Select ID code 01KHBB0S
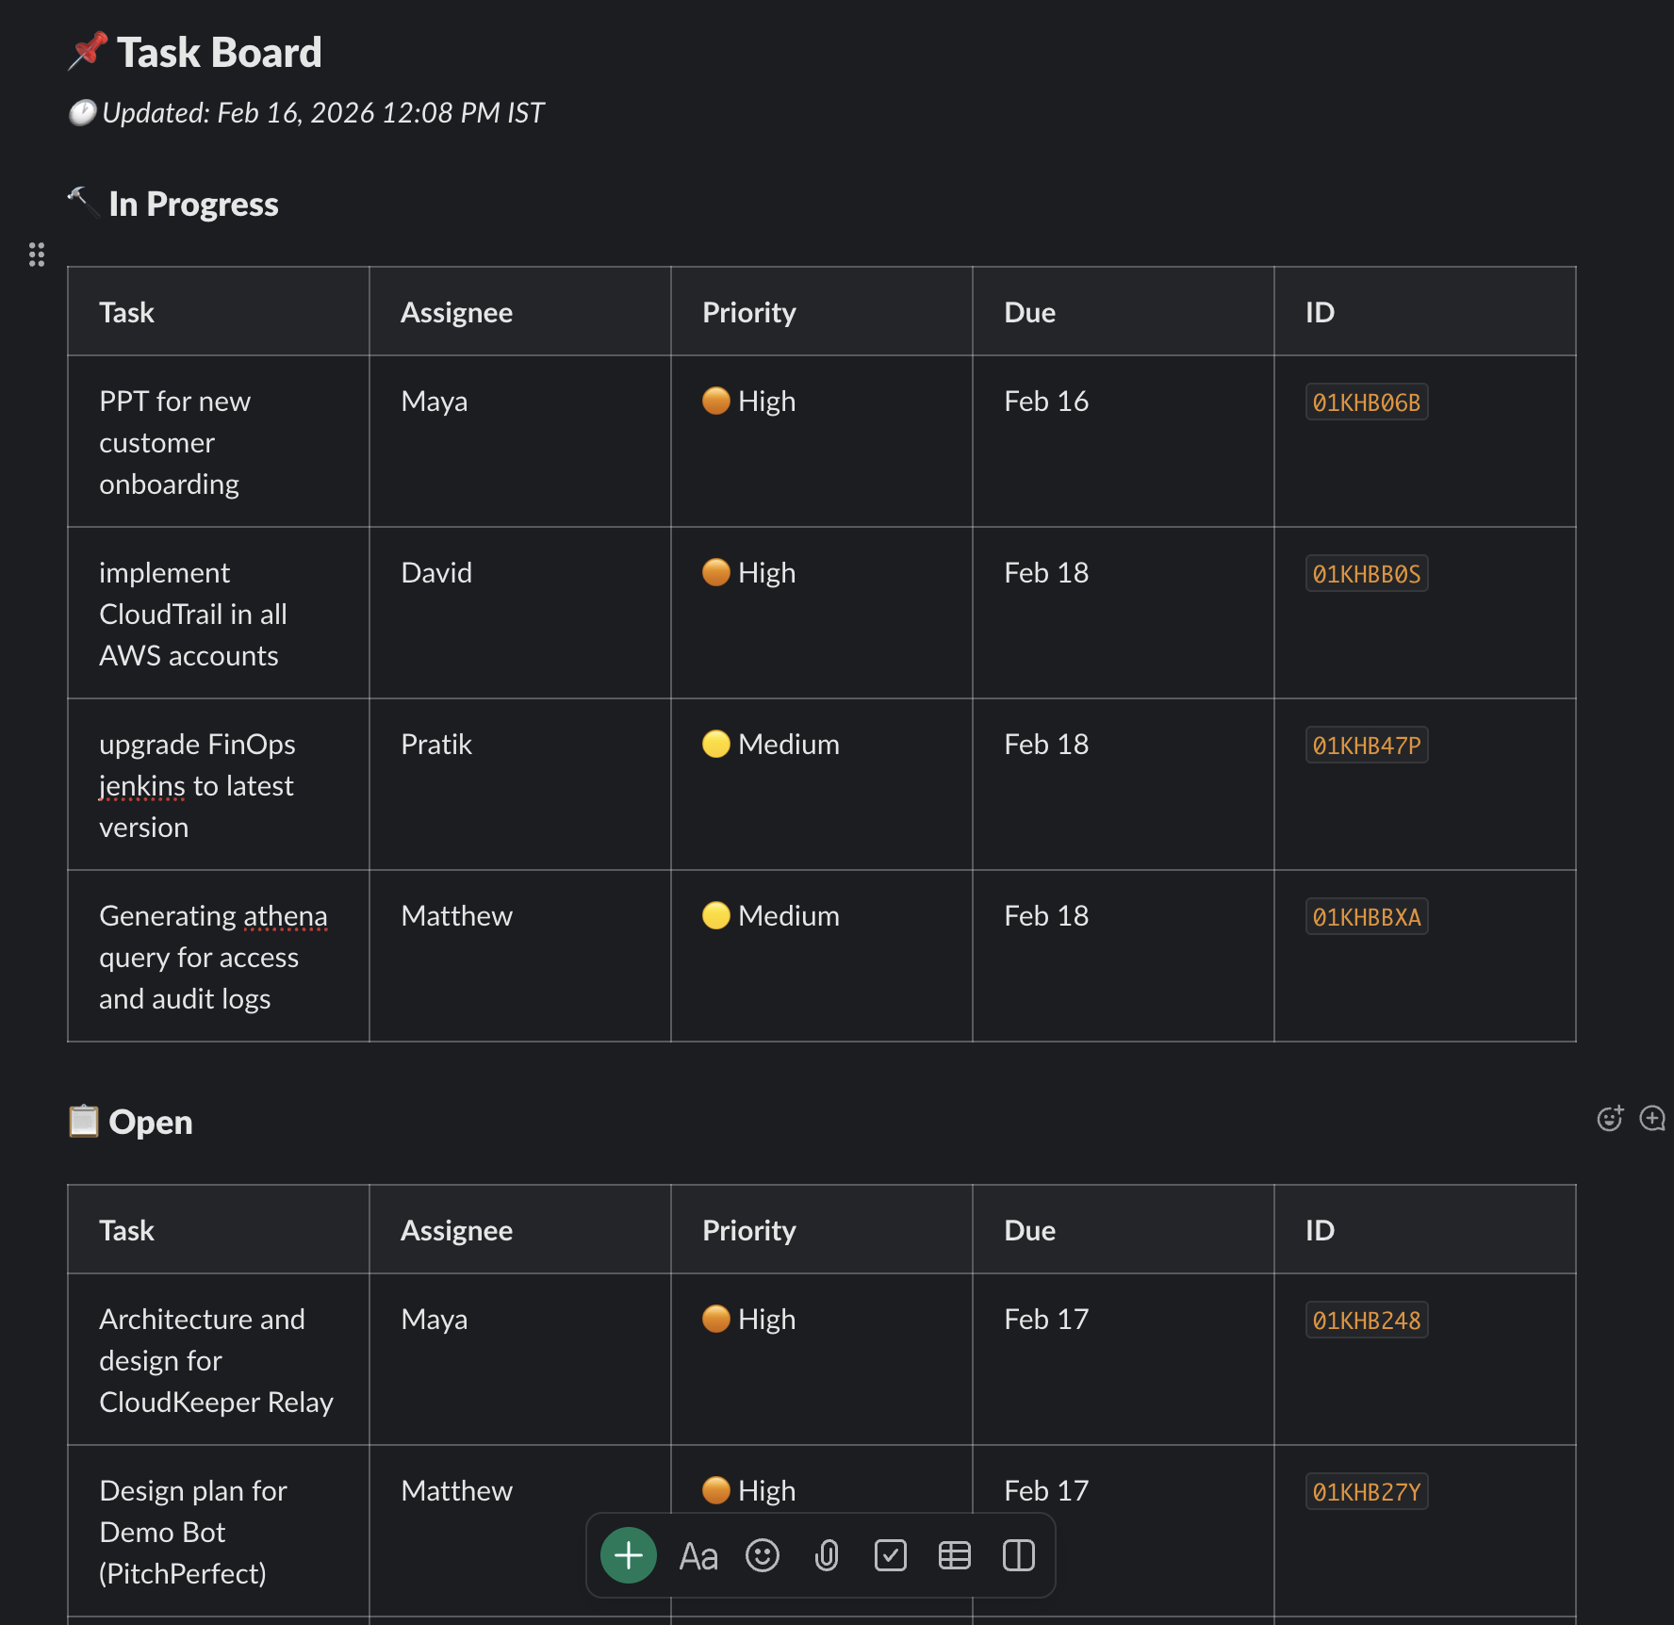Viewport: 1674px width, 1625px height. coord(1367,573)
